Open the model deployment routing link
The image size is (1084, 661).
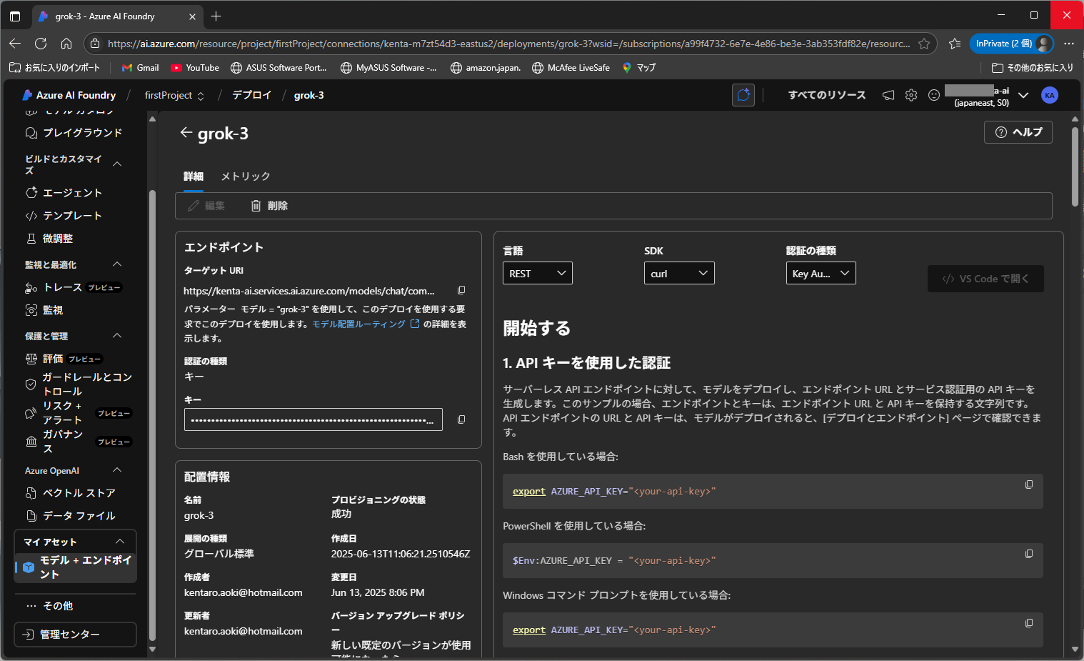coord(366,324)
